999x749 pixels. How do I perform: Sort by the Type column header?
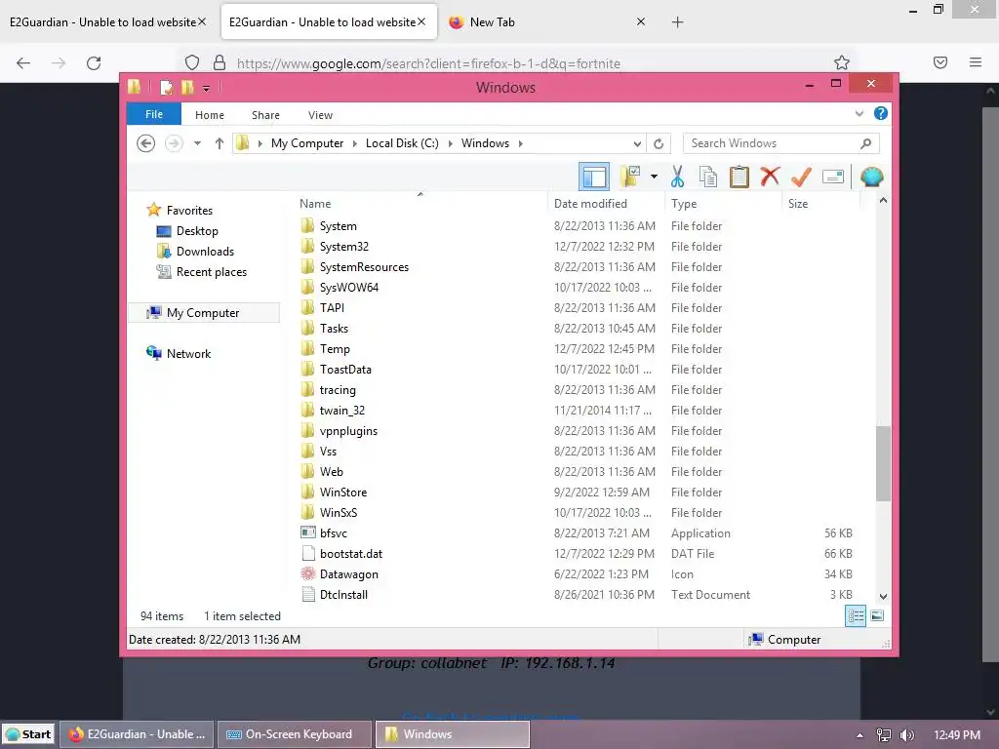(x=723, y=203)
